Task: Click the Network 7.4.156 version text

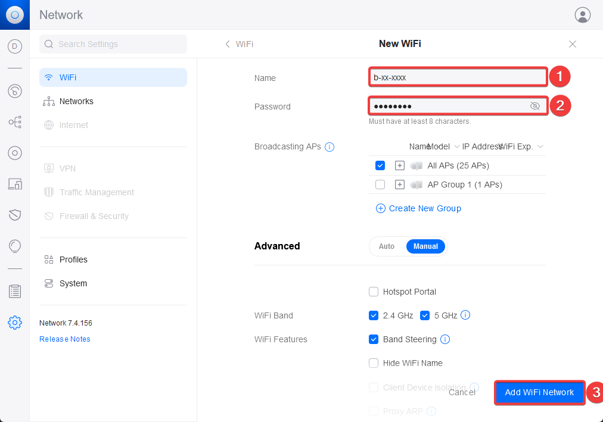Action: pos(66,323)
